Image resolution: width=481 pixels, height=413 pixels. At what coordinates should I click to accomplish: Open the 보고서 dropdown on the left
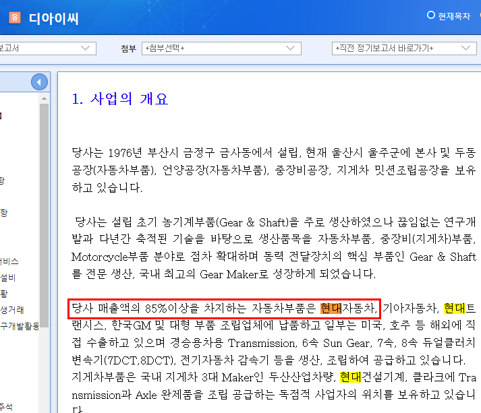(x=47, y=49)
